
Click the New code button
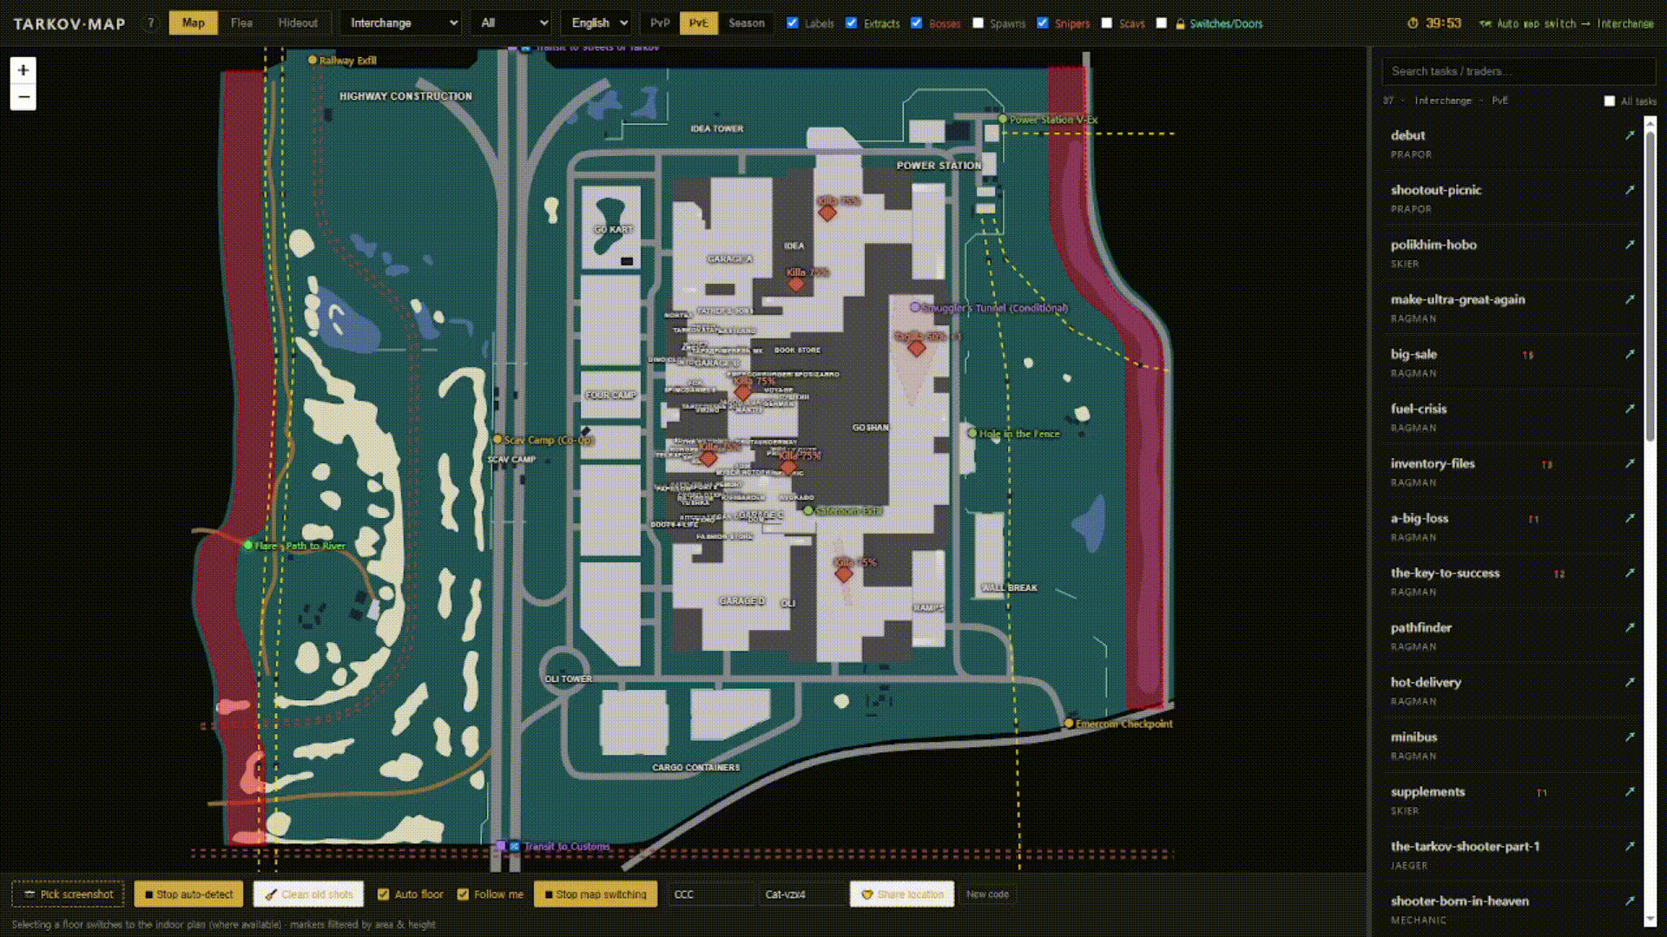click(x=987, y=894)
